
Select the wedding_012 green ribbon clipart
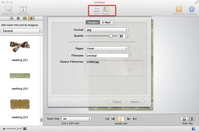pyautogui.click(x=20, y=76)
